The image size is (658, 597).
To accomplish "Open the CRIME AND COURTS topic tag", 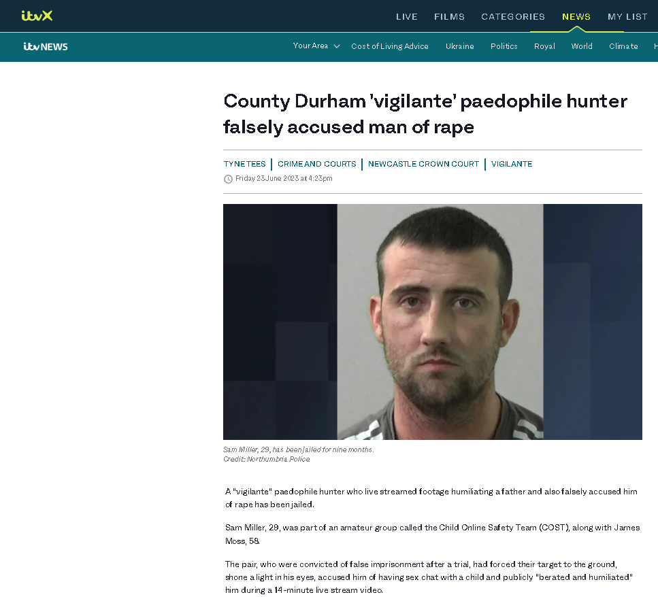I will [x=317, y=164].
